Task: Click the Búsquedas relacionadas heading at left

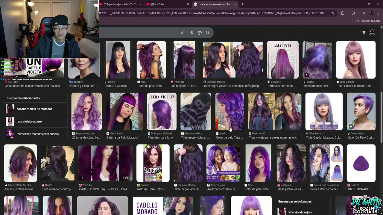Action: tap(23, 98)
